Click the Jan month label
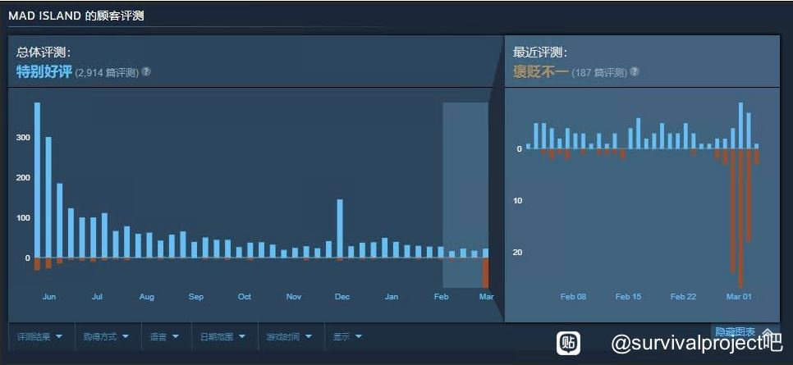Screen dimensions: 793x365 (x=392, y=297)
